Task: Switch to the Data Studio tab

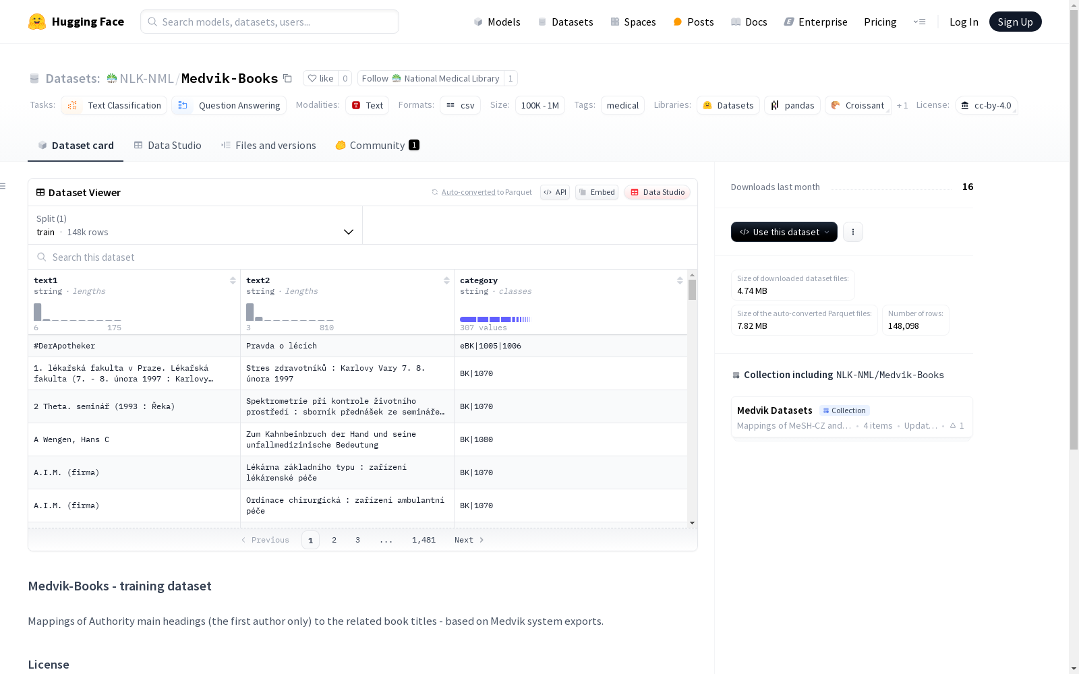Action: click(x=168, y=146)
